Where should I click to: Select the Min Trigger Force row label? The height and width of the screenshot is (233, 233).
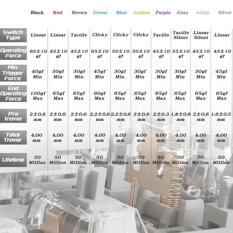tap(13, 73)
